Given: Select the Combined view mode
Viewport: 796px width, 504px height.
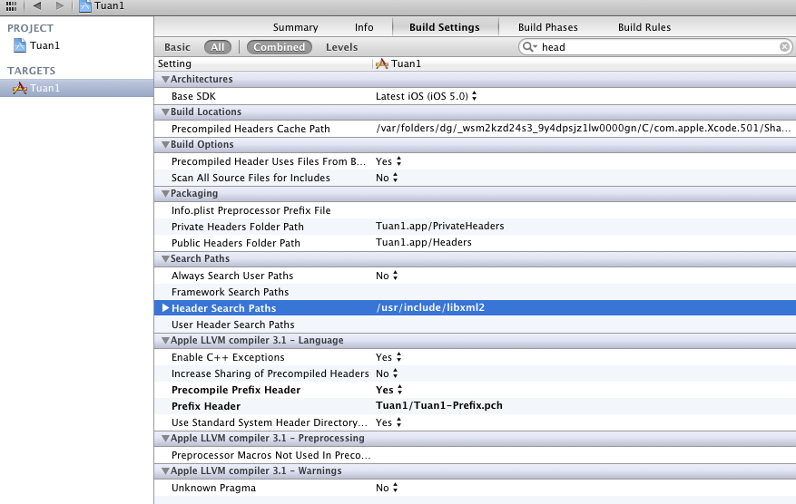Looking at the screenshot, I should (280, 47).
